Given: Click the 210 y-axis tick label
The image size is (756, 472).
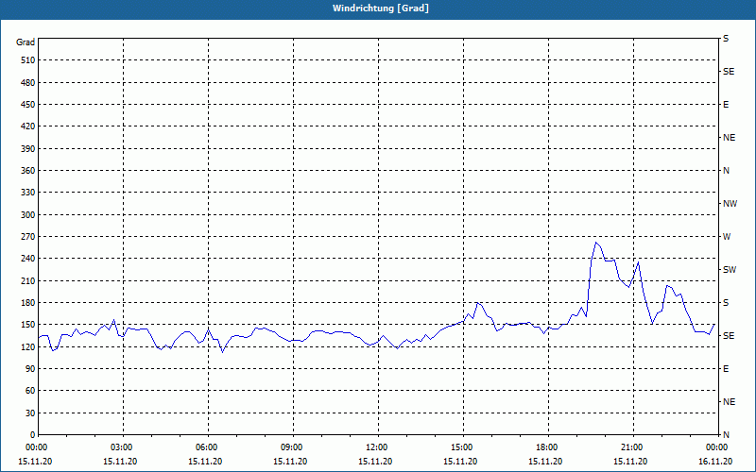Looking at the screenshot, I should 28,280.
